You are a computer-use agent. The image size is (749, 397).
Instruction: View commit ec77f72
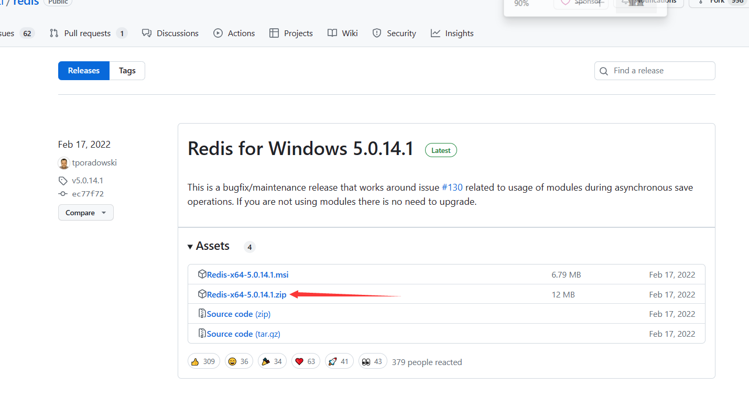[88, 194]
